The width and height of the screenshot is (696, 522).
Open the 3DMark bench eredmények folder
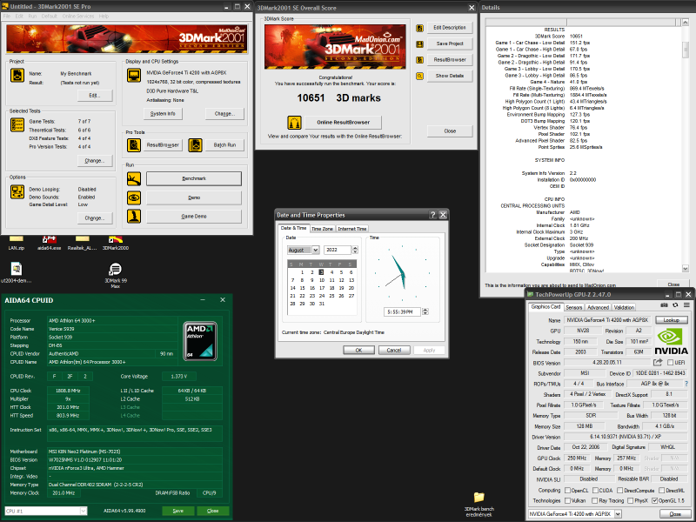[x=479, y=505]
